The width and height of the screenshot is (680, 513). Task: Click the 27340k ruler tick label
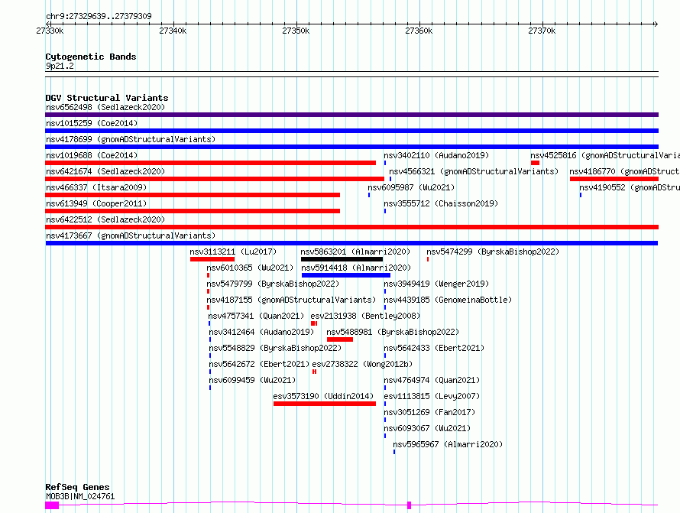pos(173,31)
